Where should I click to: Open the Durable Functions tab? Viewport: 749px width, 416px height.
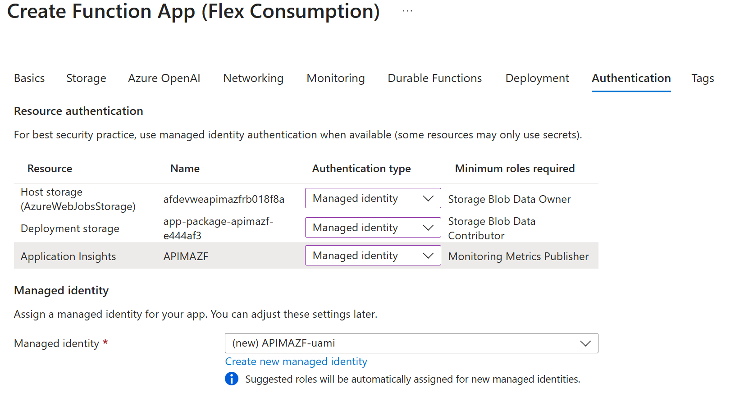click(x=434, y=78)
